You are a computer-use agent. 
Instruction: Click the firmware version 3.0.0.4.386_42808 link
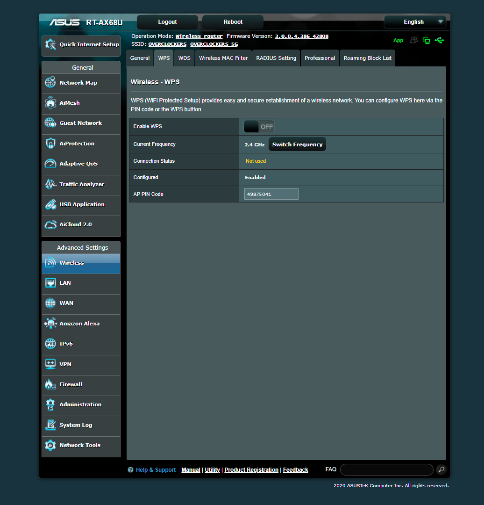point(301,36)
